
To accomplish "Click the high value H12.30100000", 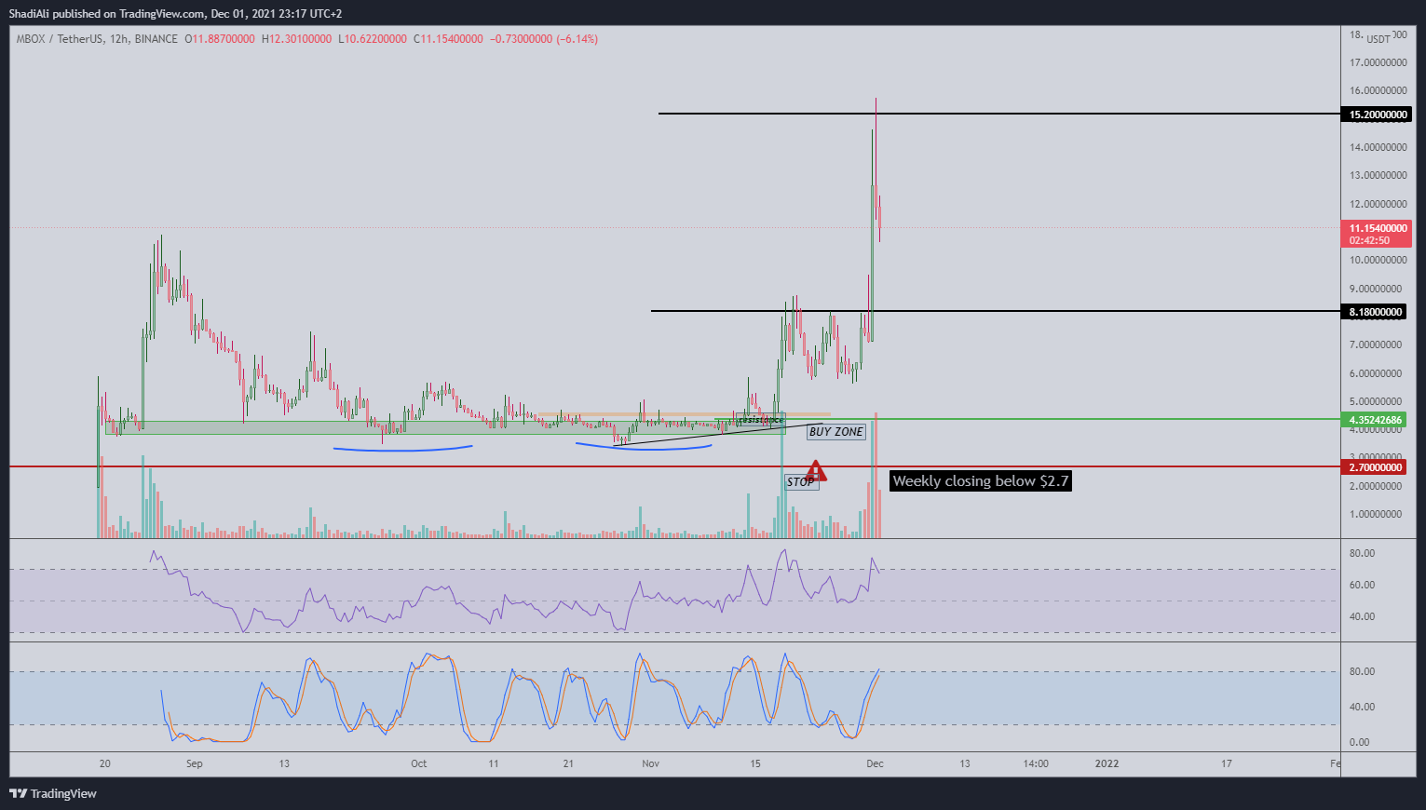I will point(296,39).
